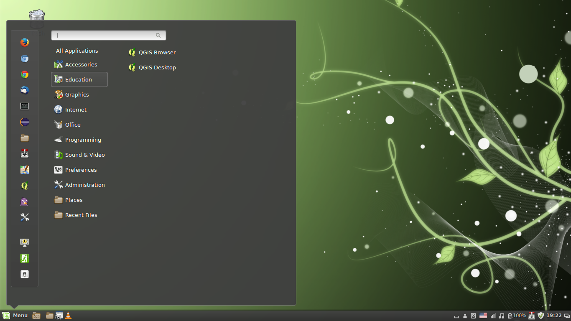Screen dimensions: 571x321
Task: Open the Office category
Action: coord(79,125)
